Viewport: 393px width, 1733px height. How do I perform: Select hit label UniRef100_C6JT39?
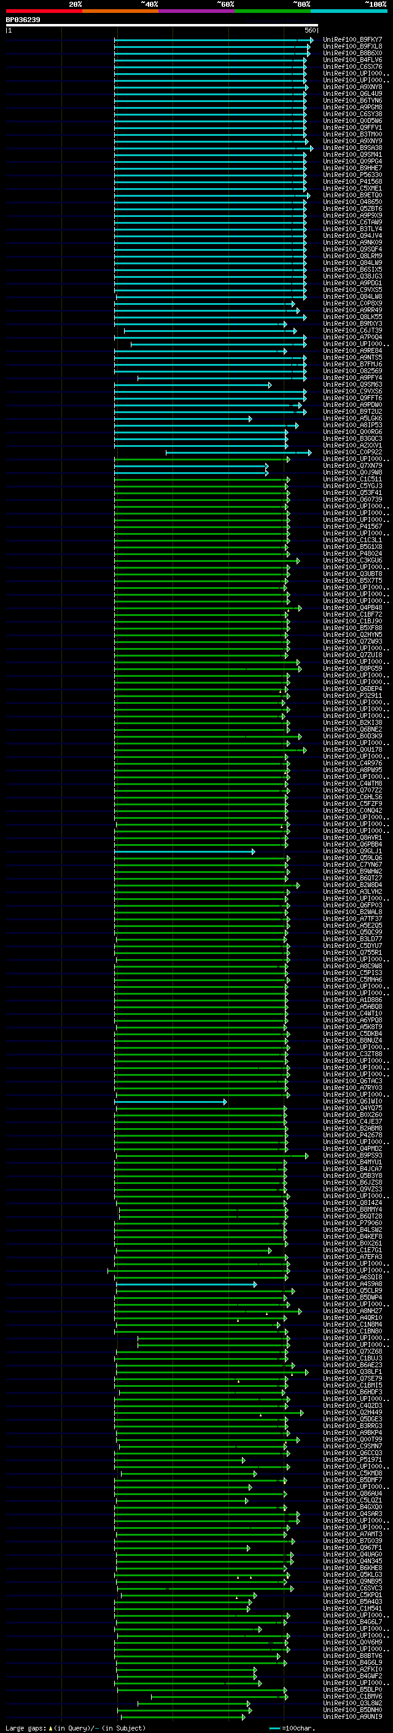[352, 330]
